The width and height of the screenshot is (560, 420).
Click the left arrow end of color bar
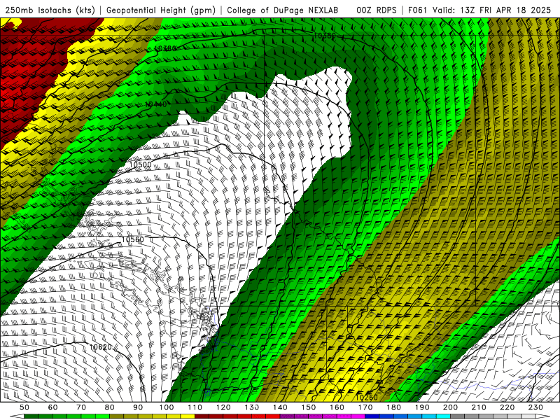coord(17,416)
